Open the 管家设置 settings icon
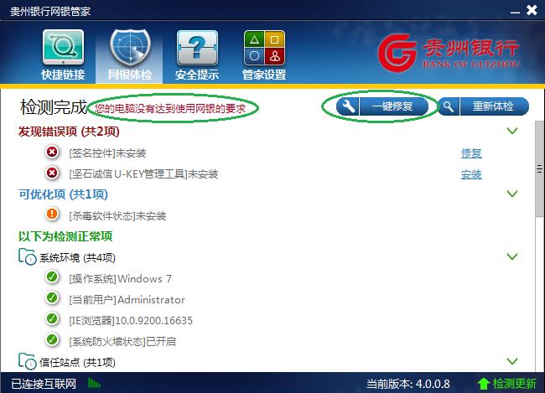 click(x=264, y=48)
